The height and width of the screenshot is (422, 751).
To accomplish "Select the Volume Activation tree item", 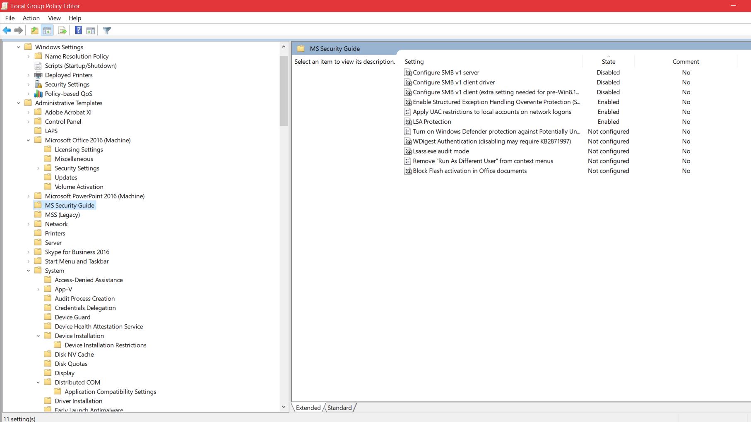I will click(79, 187).
